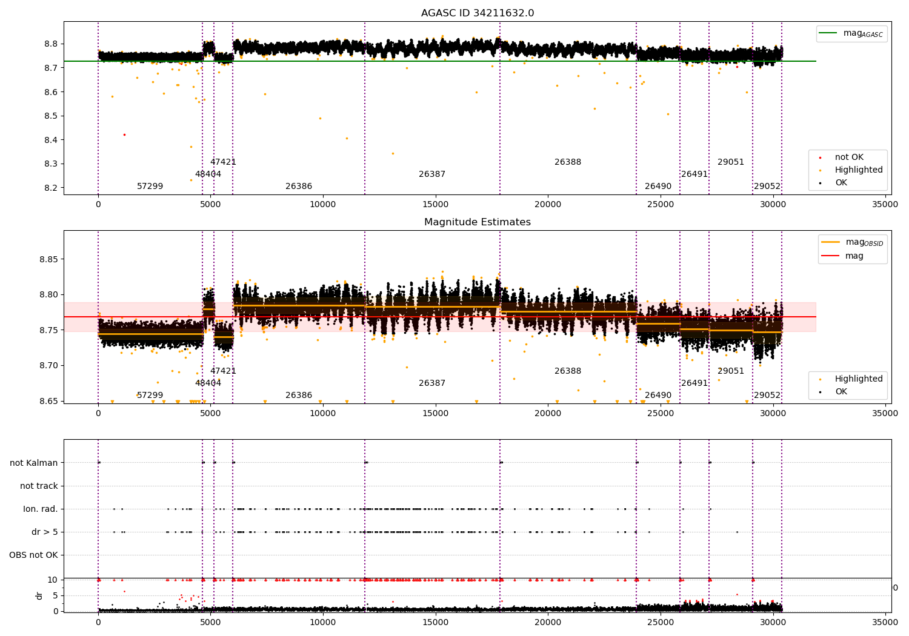Click y-axis tick 8.2 in the top plot
The width and height of the screenshot is (909, 636).
[51, 188]
